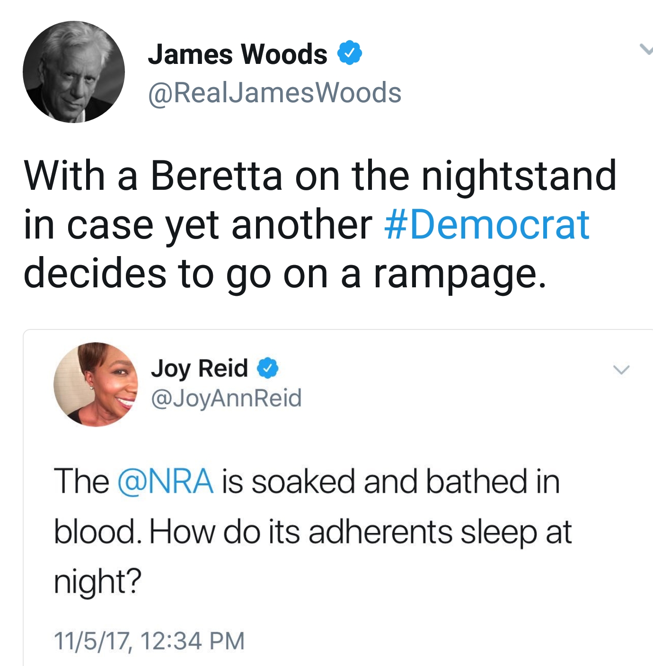This screenshot has height=666, width=653.
Task: Expand James Woods tweet options chevron
Action: pyautogui.click(x=645, y=49)
